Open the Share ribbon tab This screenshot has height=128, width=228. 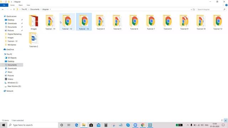(21, 5)
